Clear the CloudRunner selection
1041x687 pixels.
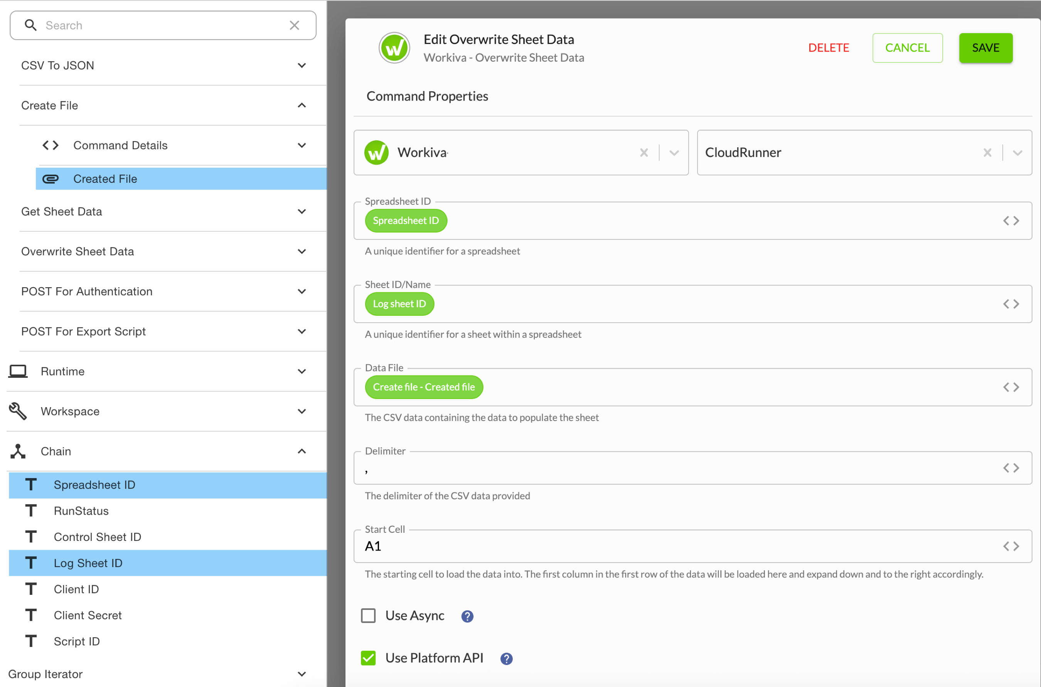click(987, 152)
